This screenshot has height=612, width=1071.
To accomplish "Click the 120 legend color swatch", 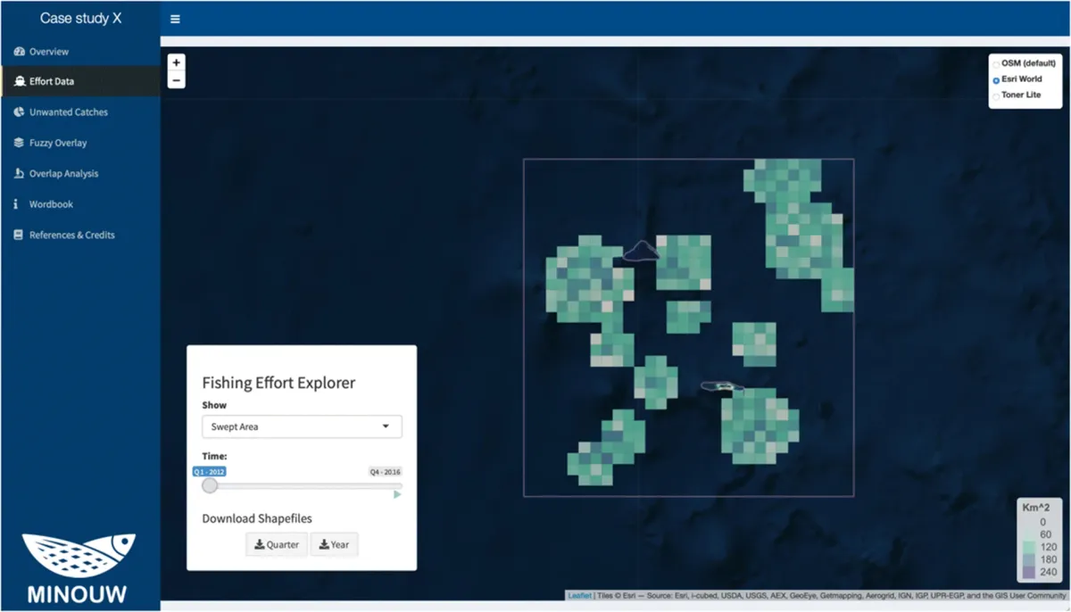I will (1027, 547).
